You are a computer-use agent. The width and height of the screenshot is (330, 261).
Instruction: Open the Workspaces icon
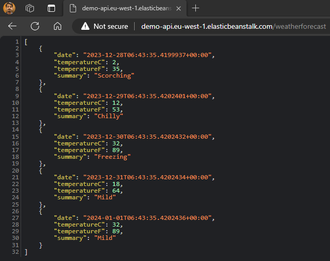[x=30, y=8]
